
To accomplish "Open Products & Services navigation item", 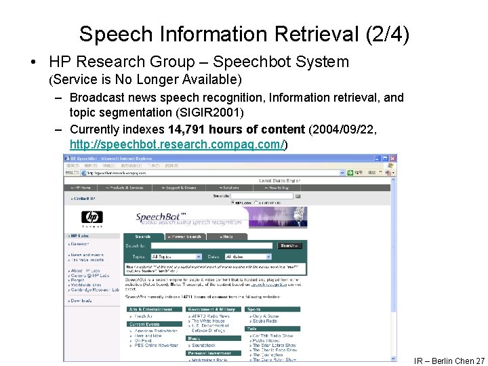I will [125, 188].
